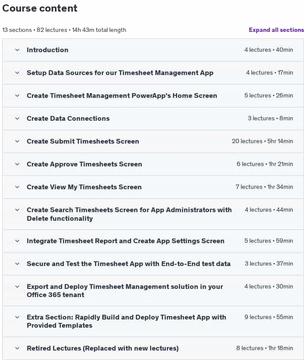Click chevron beside Create Data Connections
The image size is (304, 360).
[x=17, y=119]
